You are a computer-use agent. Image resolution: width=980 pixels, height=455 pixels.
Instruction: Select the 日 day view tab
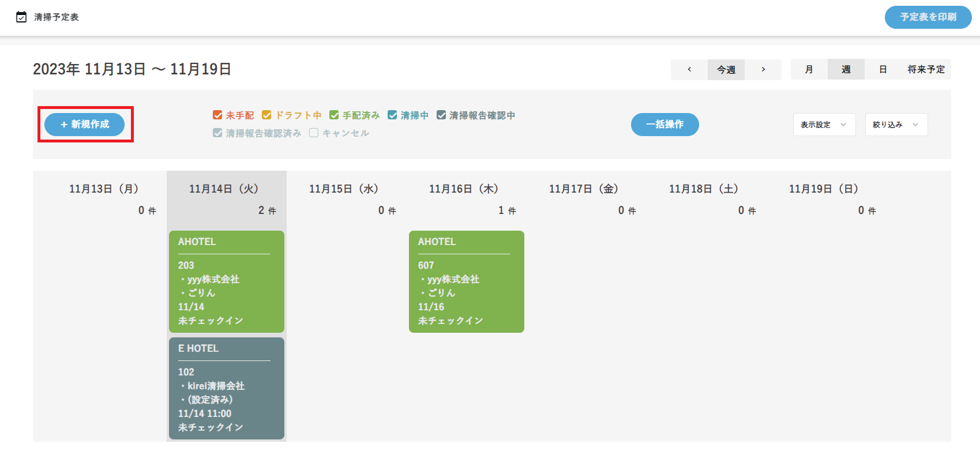coord(883,69)
